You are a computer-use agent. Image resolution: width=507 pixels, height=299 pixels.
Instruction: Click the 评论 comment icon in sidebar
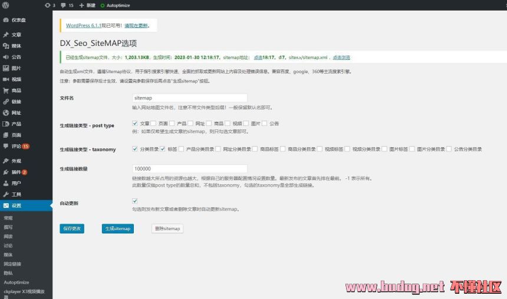6,146
